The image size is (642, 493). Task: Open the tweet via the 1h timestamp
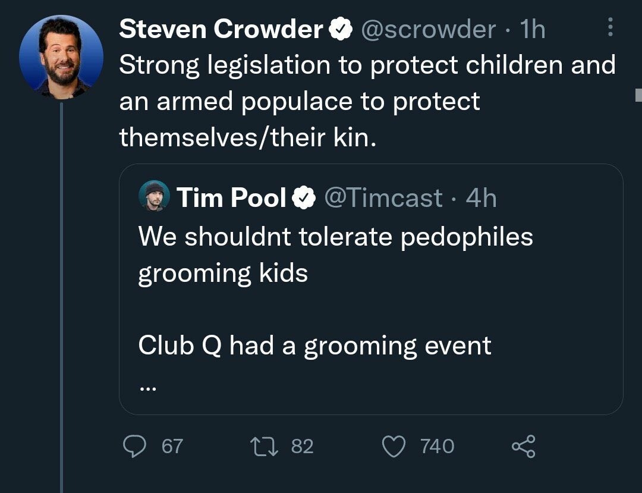(531, 29)
